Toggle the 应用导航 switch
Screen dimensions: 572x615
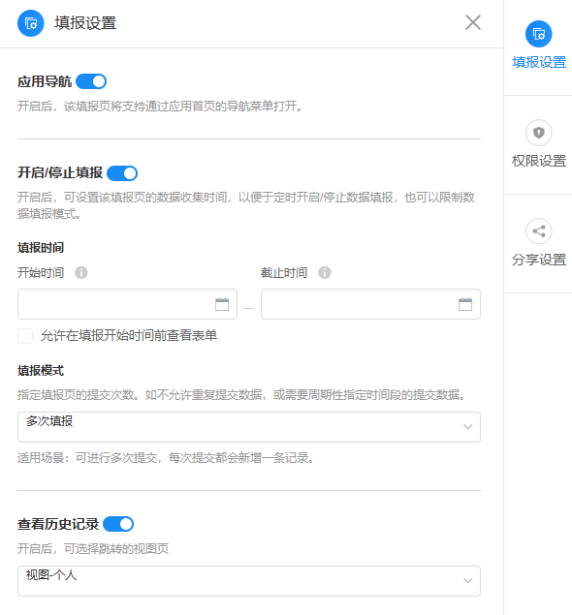(x=91, y=81)
